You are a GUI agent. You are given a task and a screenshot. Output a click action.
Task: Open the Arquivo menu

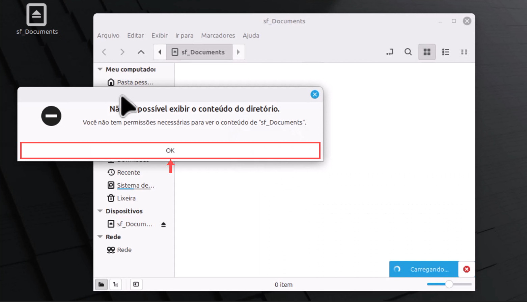pyautogui.click(x=108, y=35)
